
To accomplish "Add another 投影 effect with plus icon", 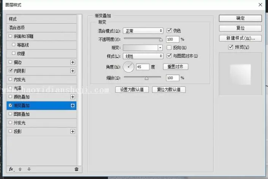I will coord(73,131).
